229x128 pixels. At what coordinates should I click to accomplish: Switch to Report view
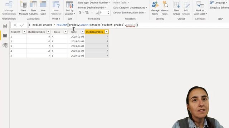click(5, 26)
